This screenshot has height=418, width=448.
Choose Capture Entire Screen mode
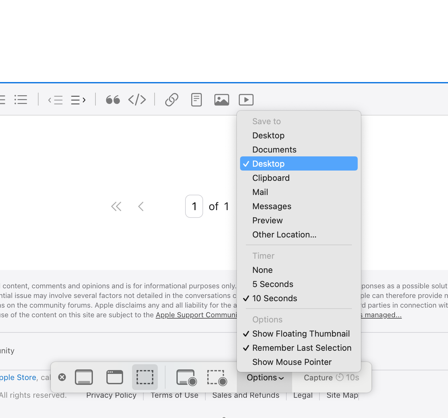pos(84,377)
